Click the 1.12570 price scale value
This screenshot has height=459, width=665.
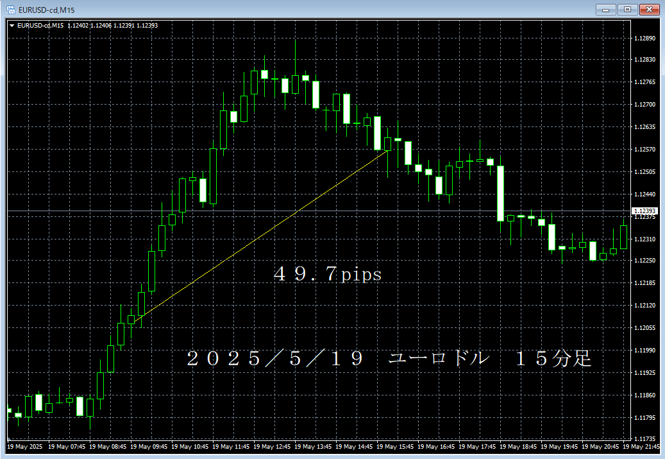(644, 150)
